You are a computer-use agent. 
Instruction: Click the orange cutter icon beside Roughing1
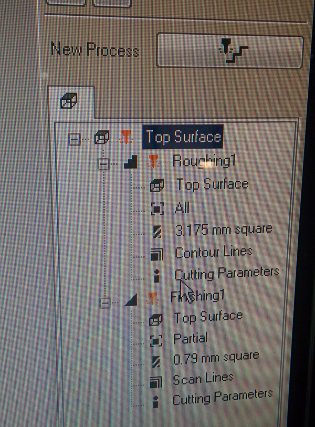click(154, 161)
